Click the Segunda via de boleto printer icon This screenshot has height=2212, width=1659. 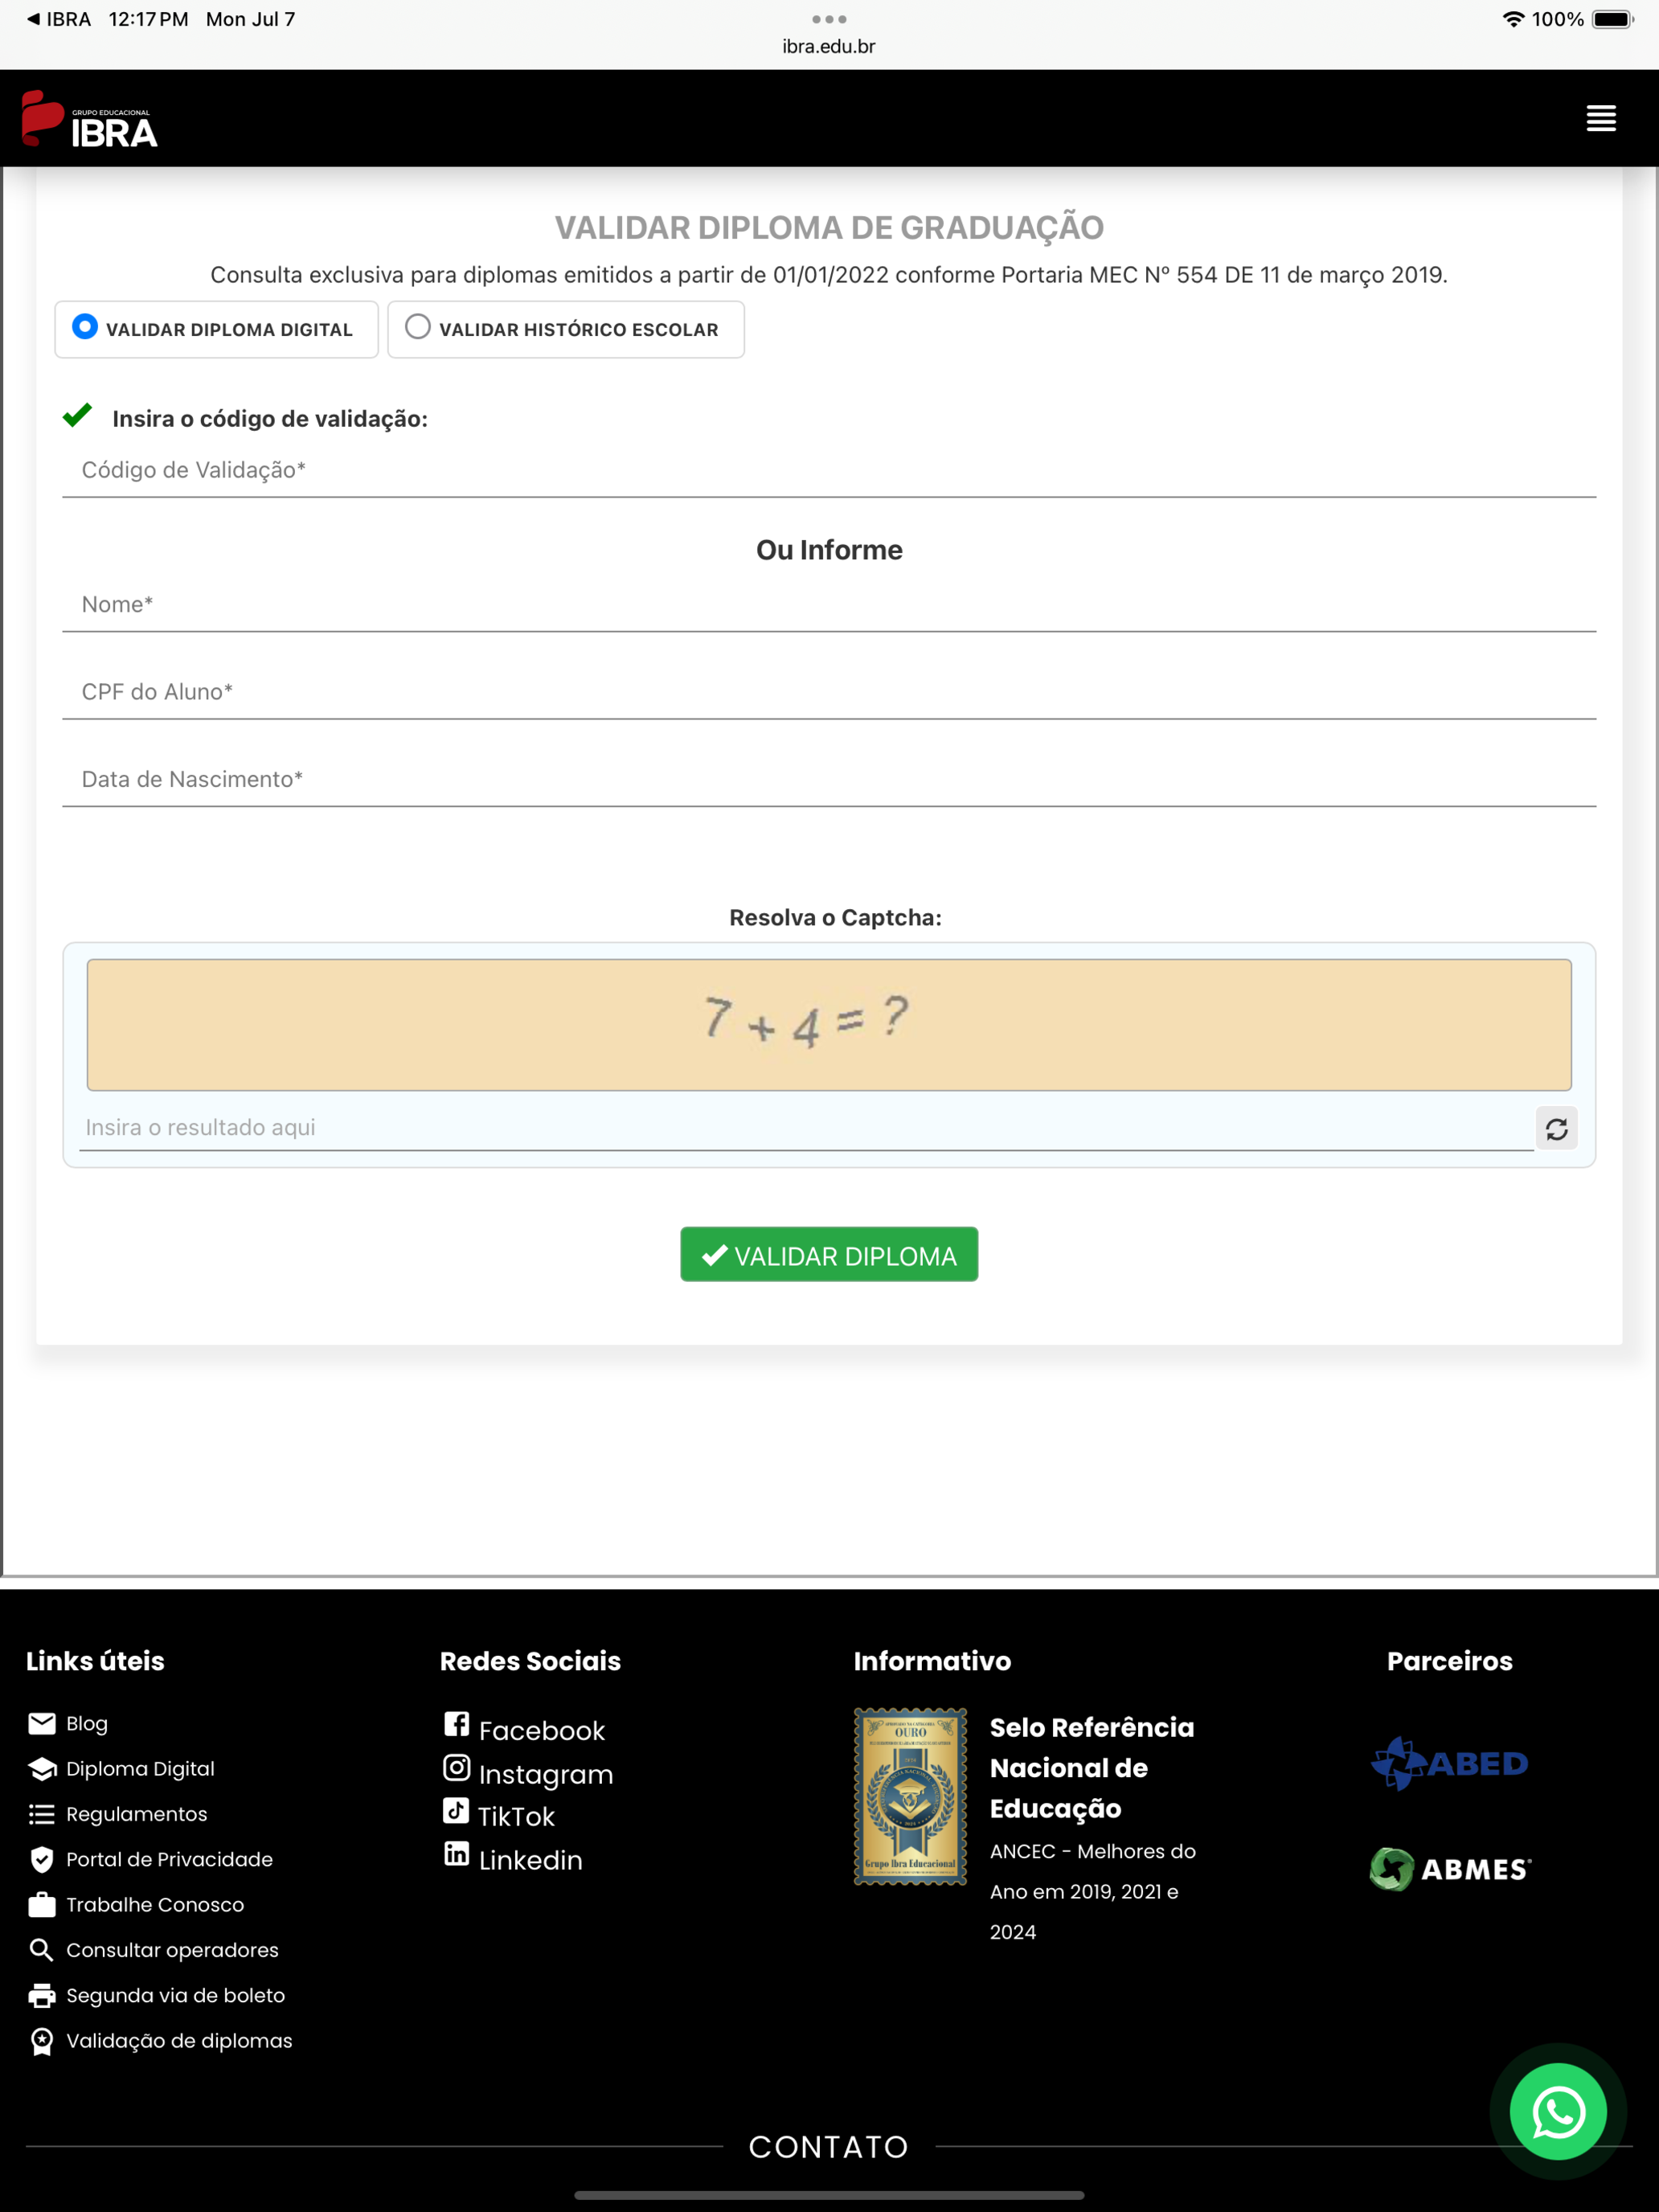[42, 1996]
